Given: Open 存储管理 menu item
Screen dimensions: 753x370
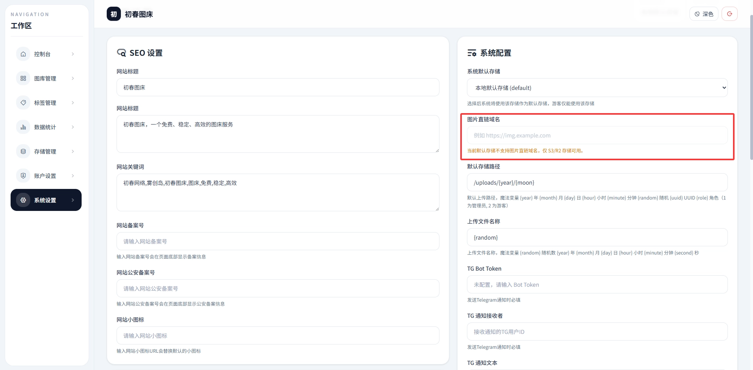Looking at the screenshot, I should coord(46,151).
